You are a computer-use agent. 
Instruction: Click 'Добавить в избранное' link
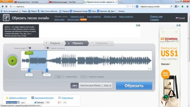[18, 98]
